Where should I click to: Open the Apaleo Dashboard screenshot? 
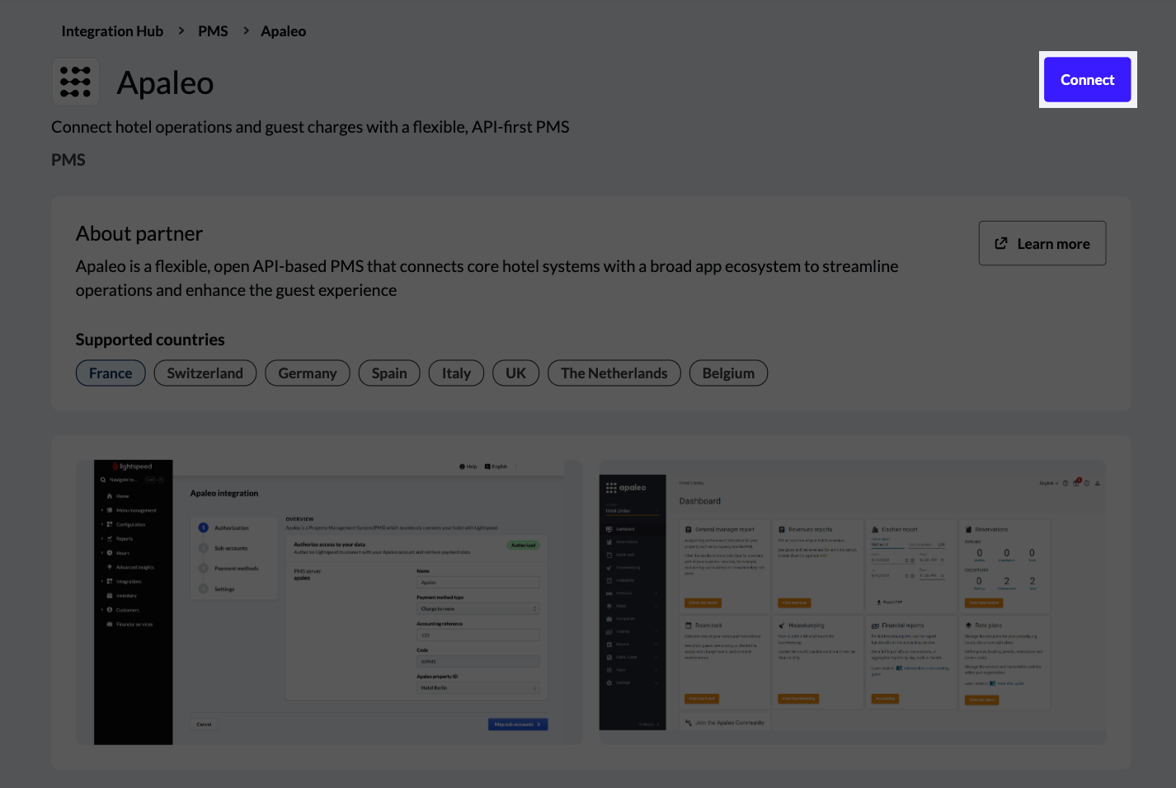pyautogui.click(x=853, y=603)
